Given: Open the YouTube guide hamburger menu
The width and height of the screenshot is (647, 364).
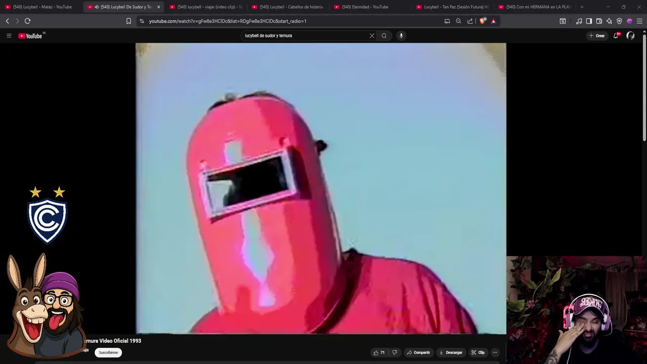Looking at the screenshot, I should coord(9,35).
